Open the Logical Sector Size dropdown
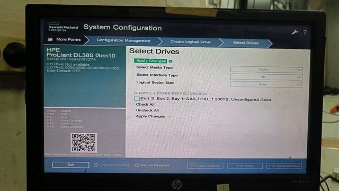This screenshot has height=191, width=339. (x=266, y=84)
